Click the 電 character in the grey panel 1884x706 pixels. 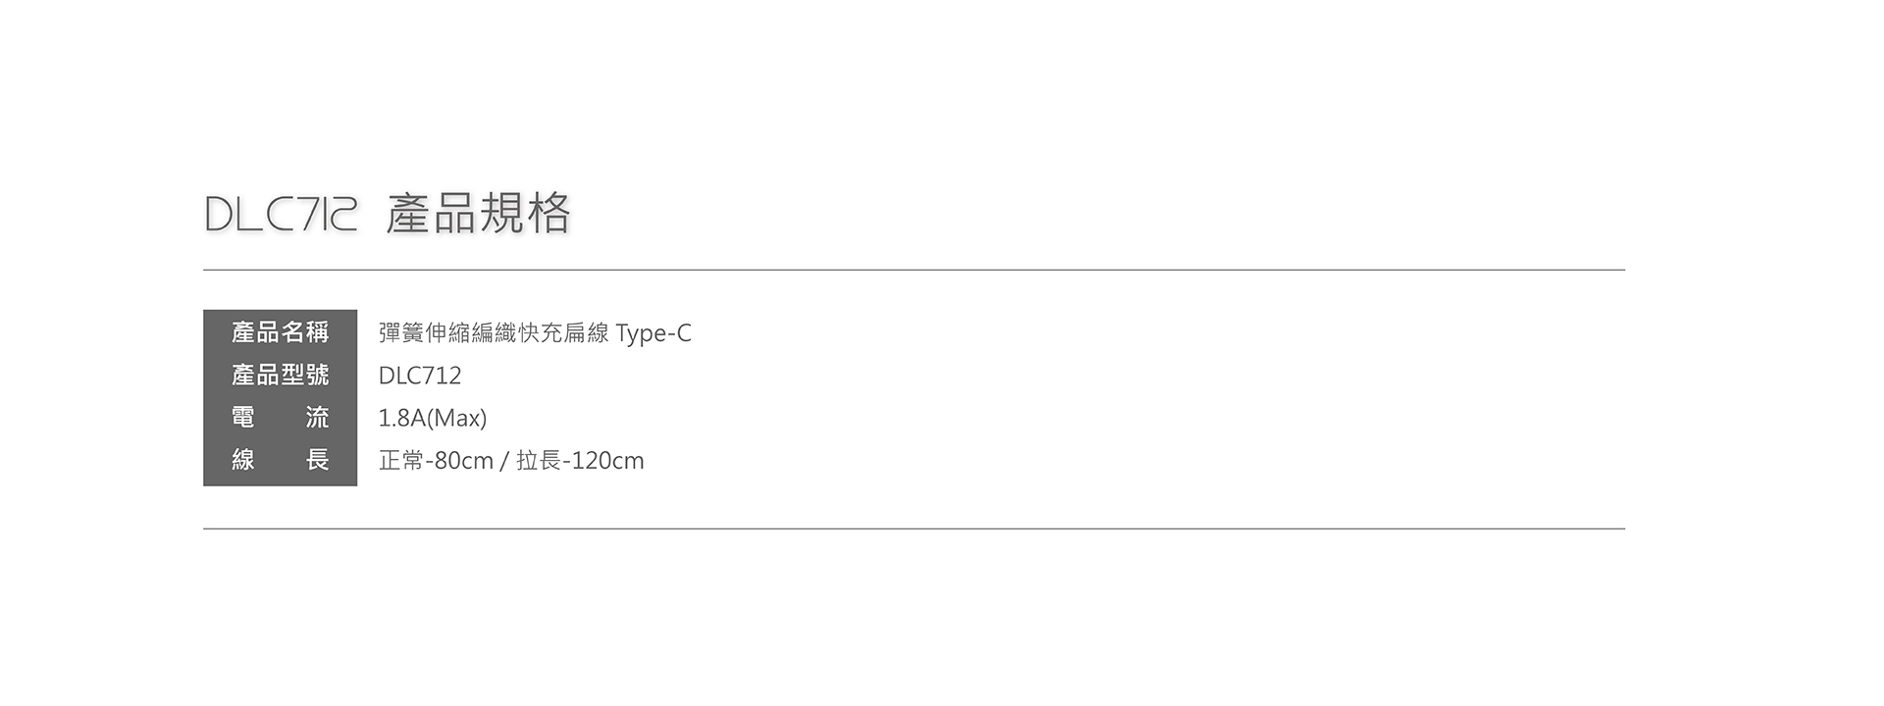[243, 418]
